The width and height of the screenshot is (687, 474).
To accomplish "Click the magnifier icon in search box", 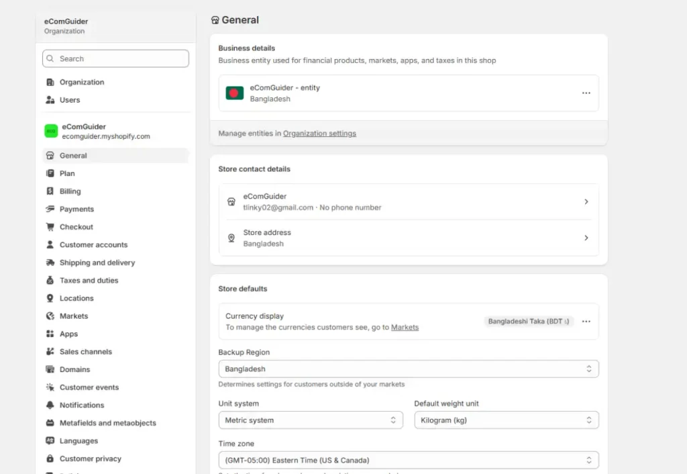I will (50, 58).
